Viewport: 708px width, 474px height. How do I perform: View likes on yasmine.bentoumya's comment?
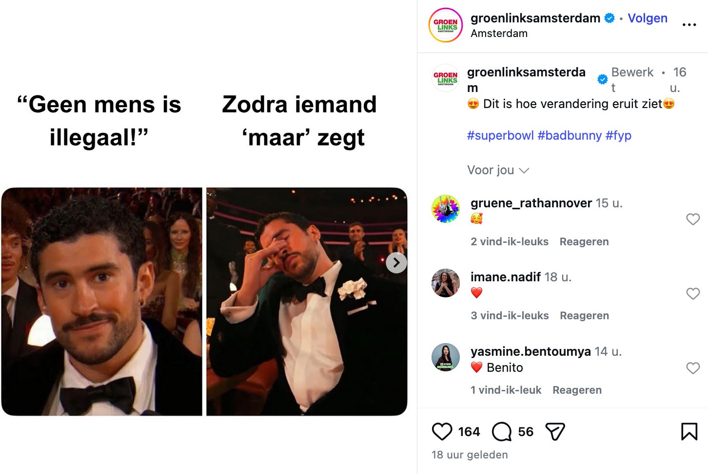tap(506, 390)
